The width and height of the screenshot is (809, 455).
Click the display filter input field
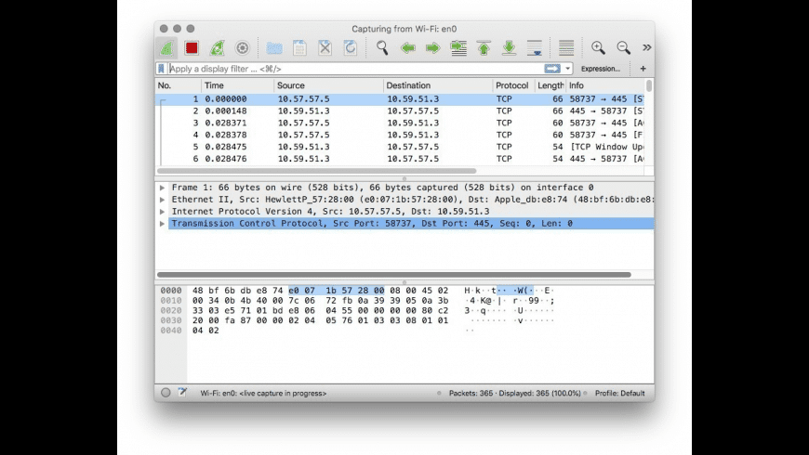(x=355, y=69)
